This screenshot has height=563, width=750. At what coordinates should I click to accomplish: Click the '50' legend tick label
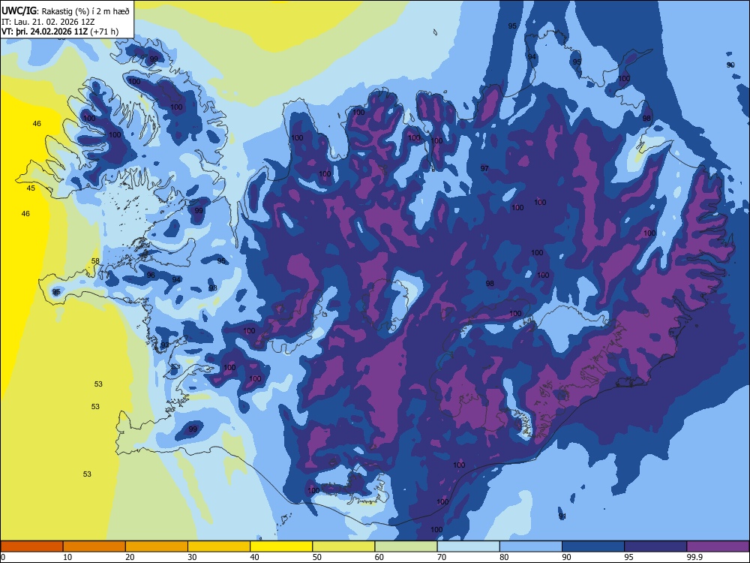coord(316,557)
